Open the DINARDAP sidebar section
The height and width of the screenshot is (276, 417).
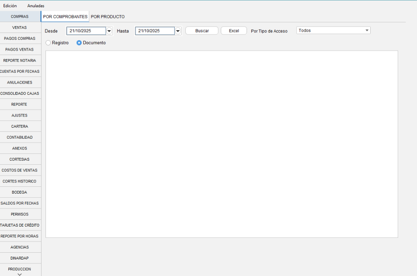click(20, 258)
